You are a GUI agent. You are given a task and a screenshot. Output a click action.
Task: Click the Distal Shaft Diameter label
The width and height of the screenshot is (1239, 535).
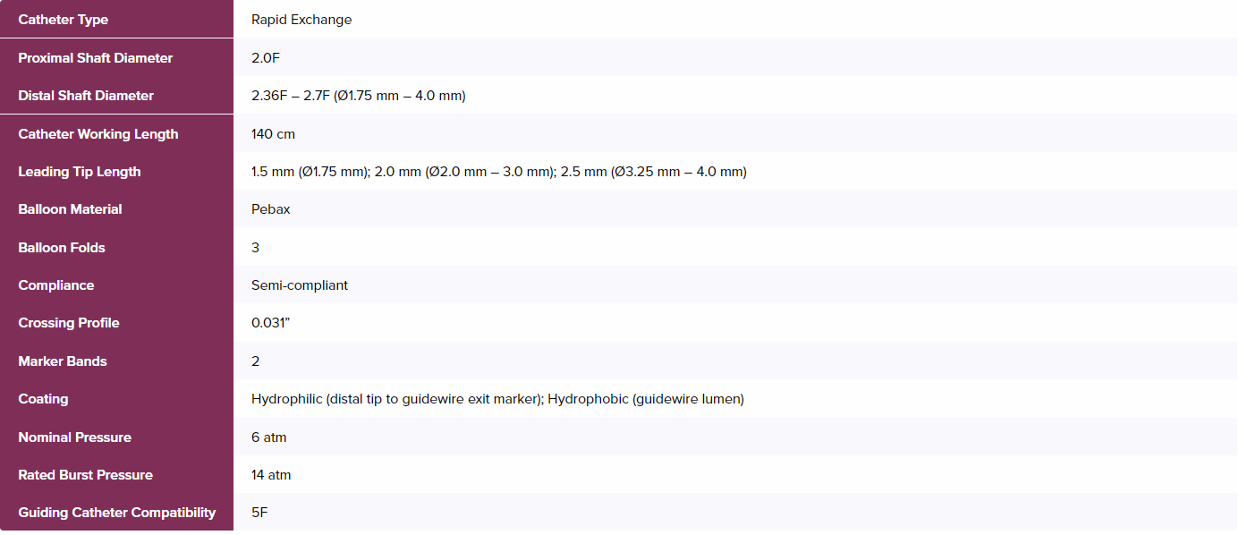point(86,96)
